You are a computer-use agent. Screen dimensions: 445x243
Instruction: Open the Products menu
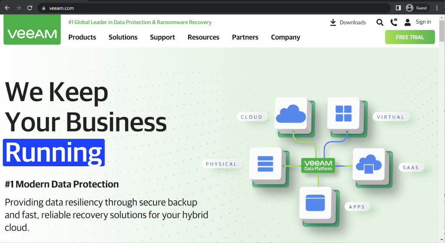[x=82, y=37]
